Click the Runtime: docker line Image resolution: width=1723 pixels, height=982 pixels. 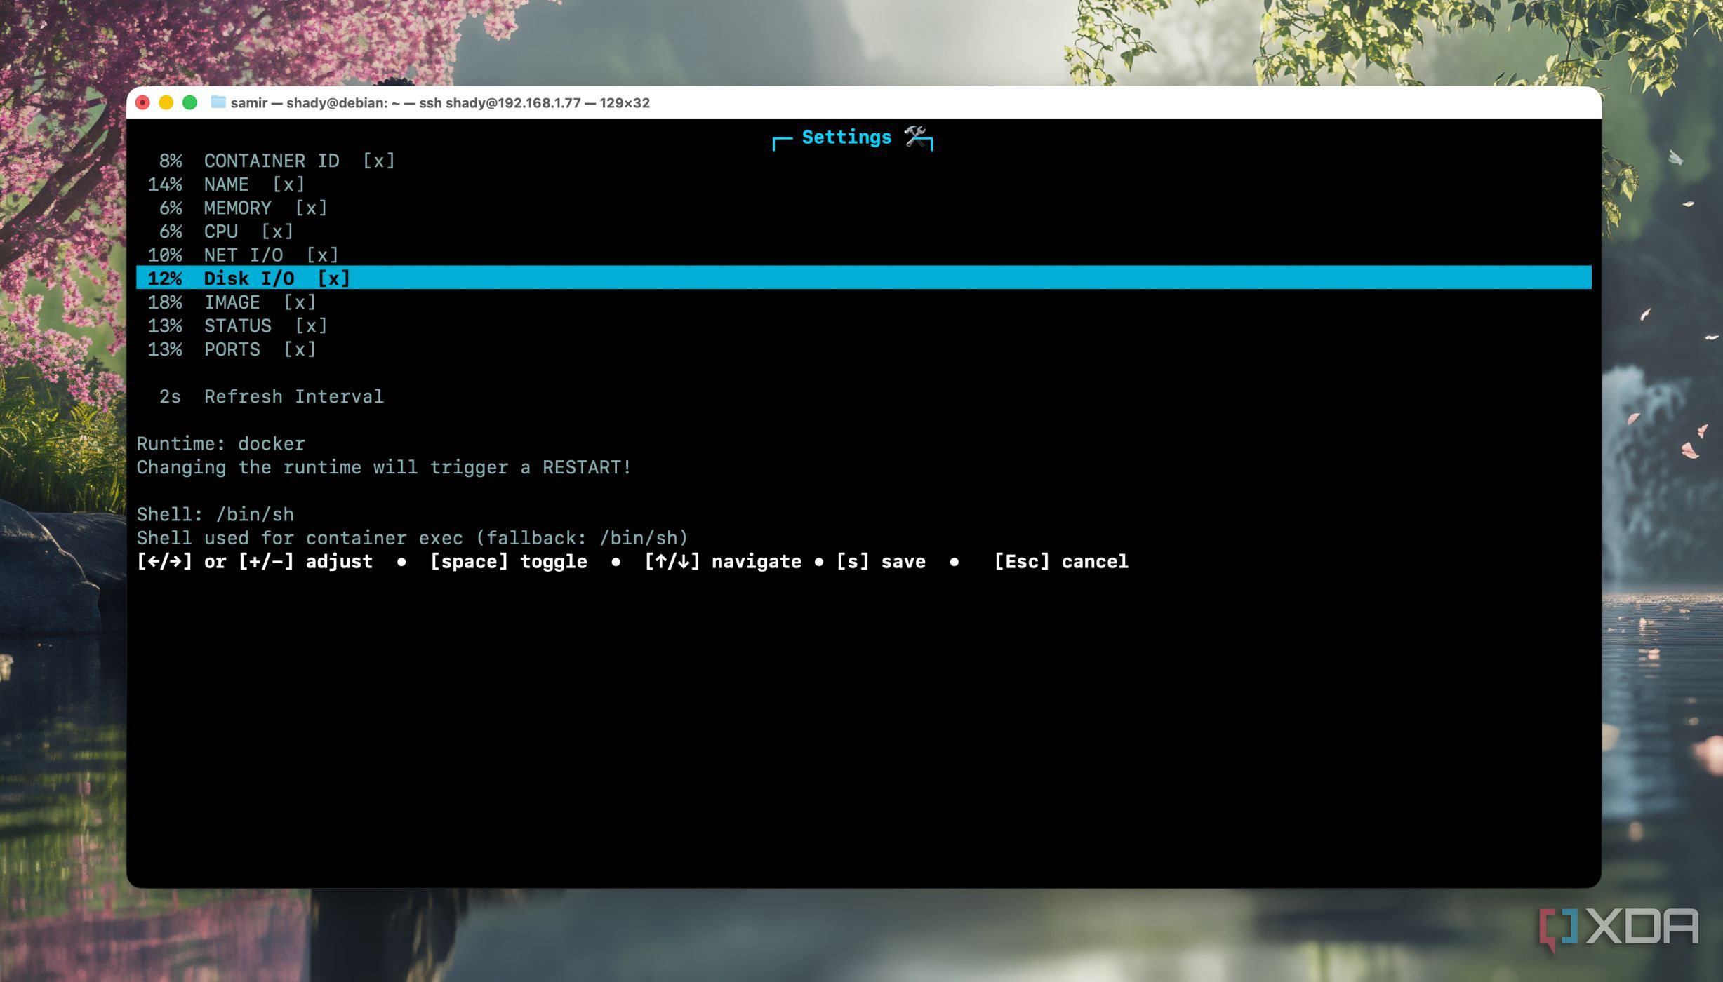[x=221, y=444]
